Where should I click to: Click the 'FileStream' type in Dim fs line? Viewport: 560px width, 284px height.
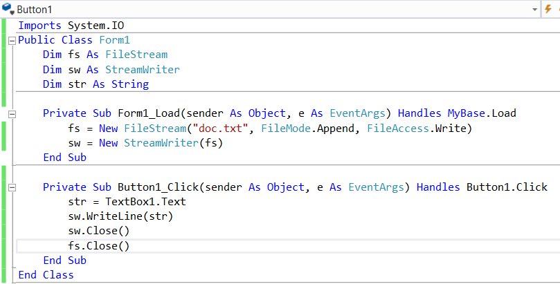tap(136, 55)
